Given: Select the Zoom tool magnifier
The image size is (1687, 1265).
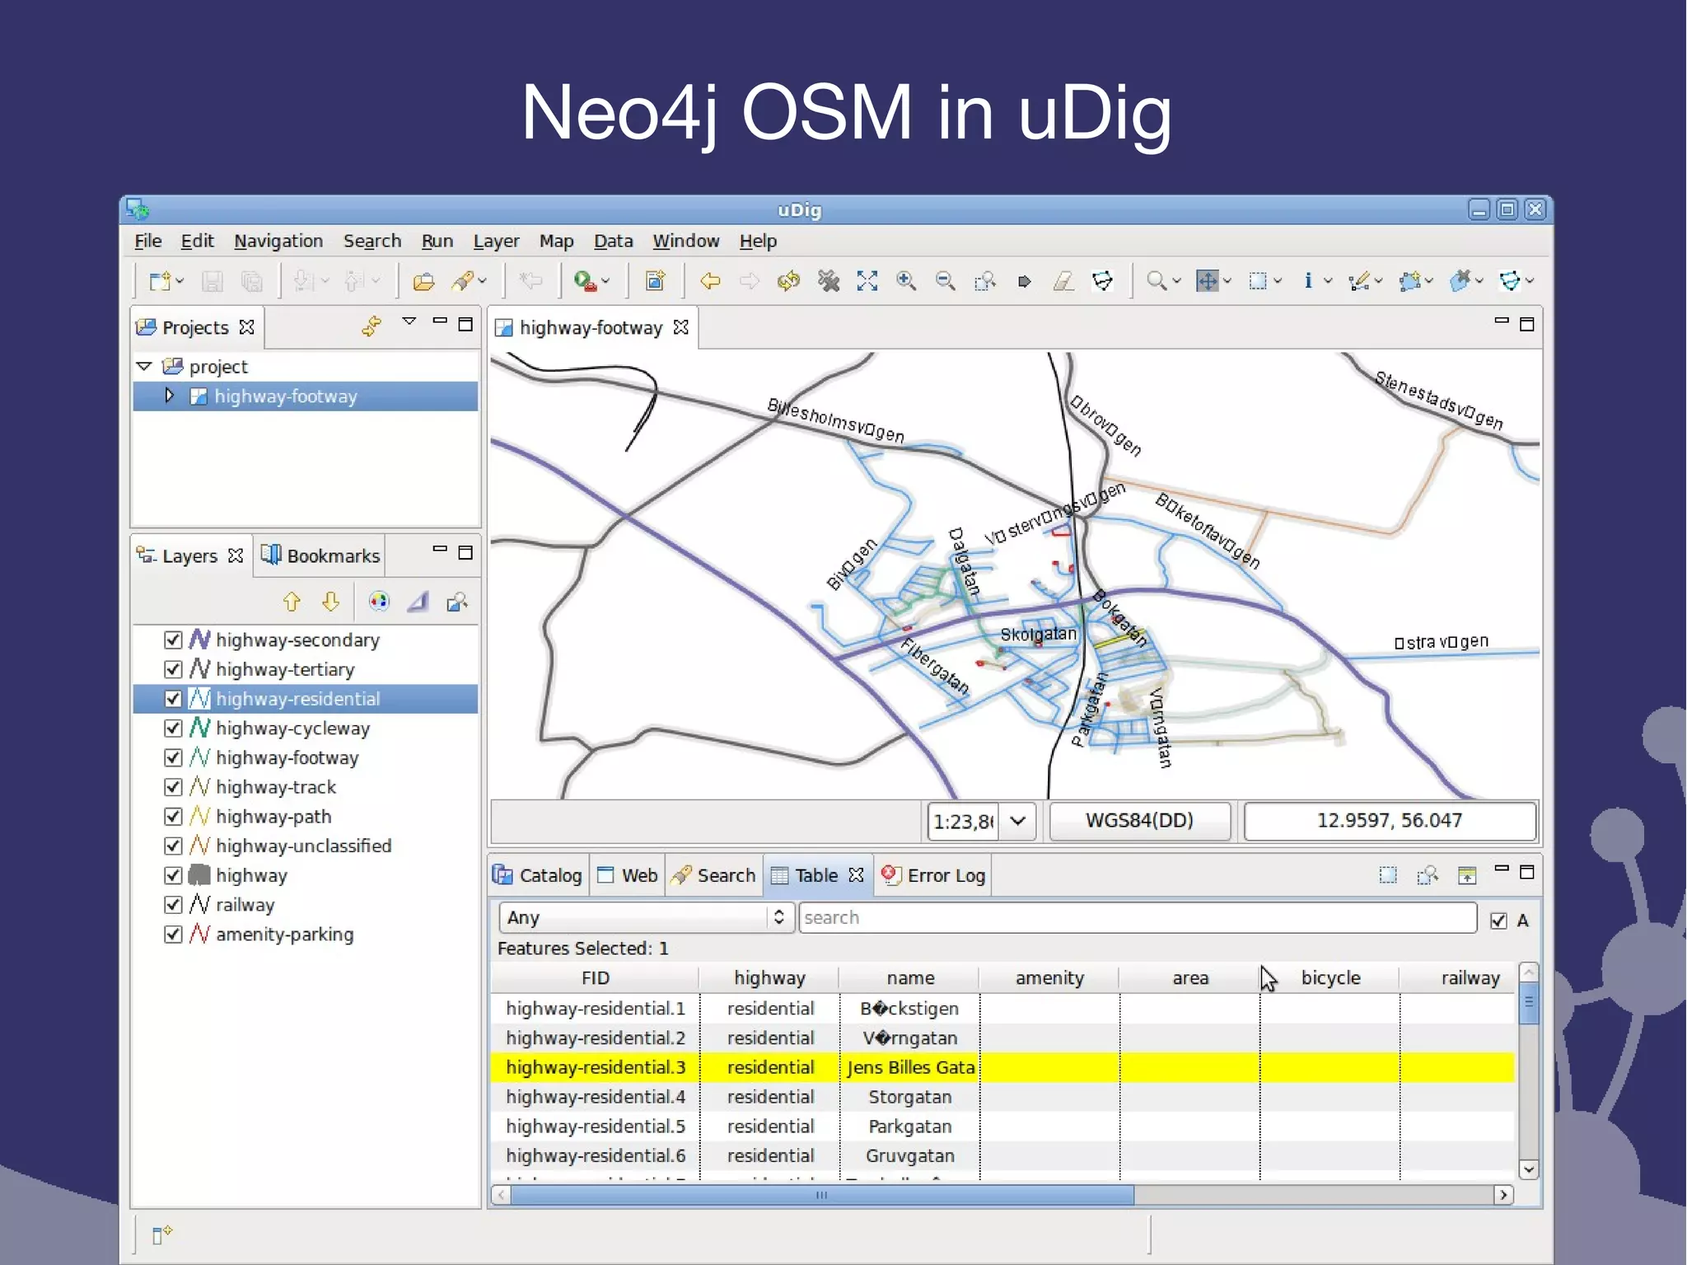Looking at the screenshot, I should point(1157,281).
